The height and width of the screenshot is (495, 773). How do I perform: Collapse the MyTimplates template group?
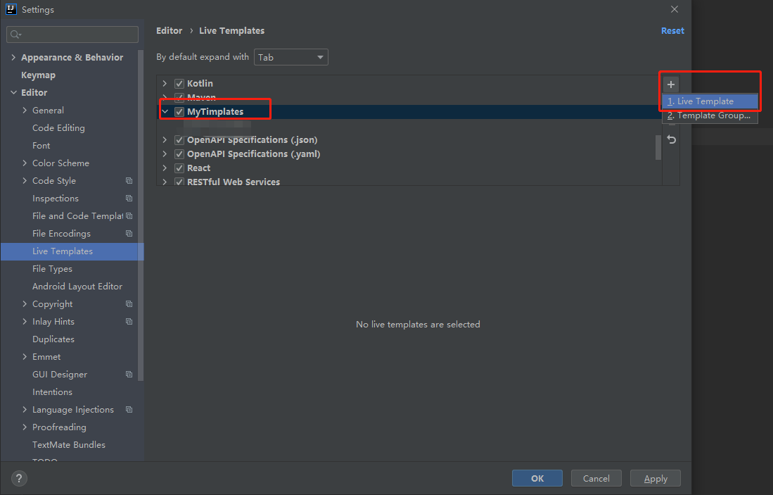coord(165,111)
